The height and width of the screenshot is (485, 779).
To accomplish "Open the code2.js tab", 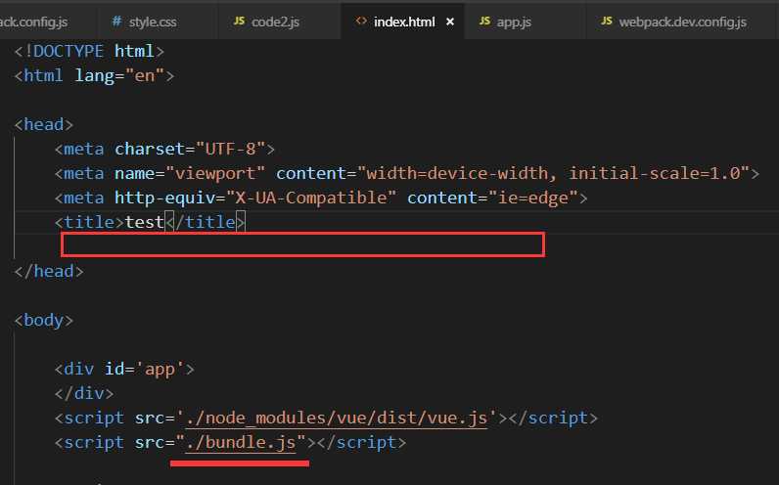I will pyautogui.click(x=275, y=21).
